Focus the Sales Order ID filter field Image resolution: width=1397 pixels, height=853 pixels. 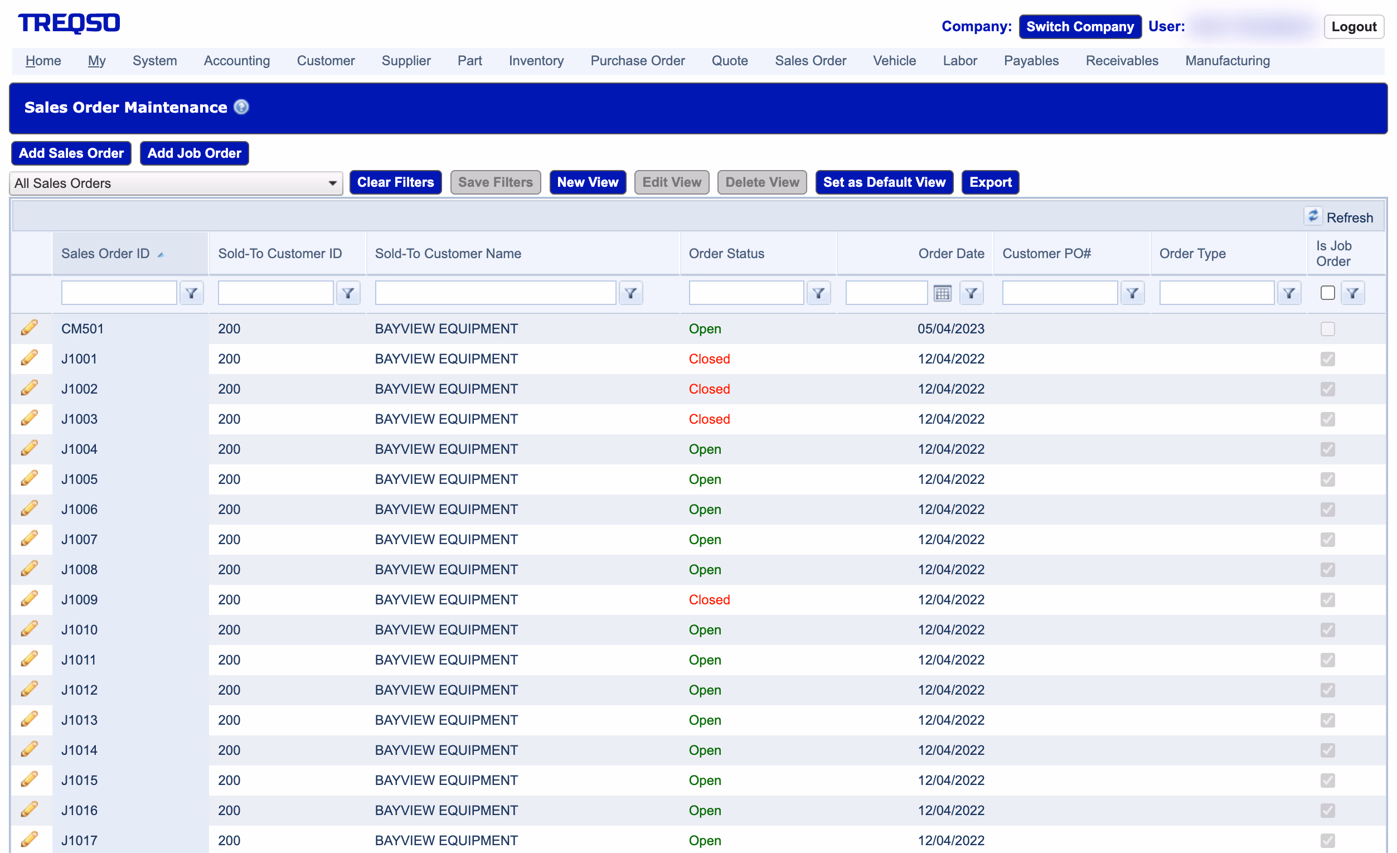[x=119, y=293]
